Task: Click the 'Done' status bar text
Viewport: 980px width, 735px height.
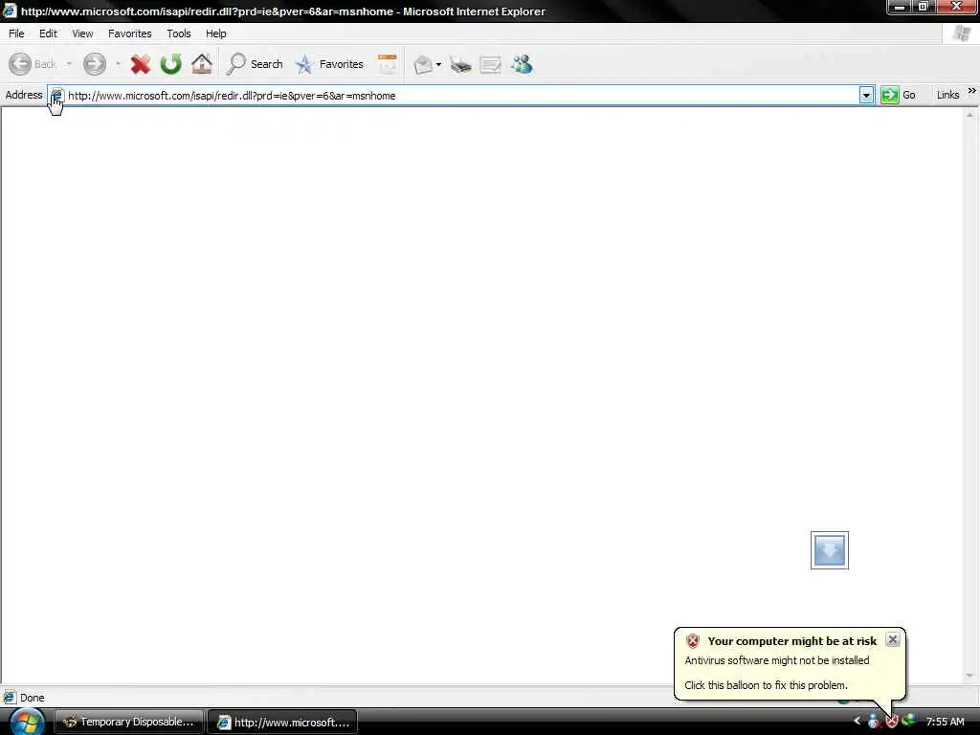Action: (32, 698)
